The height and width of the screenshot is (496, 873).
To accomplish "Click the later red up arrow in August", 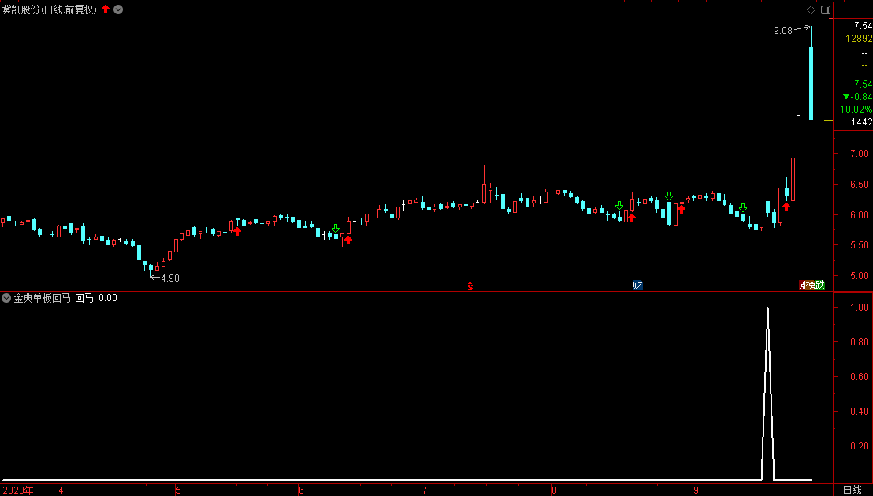I will click(x=682, y=210).
